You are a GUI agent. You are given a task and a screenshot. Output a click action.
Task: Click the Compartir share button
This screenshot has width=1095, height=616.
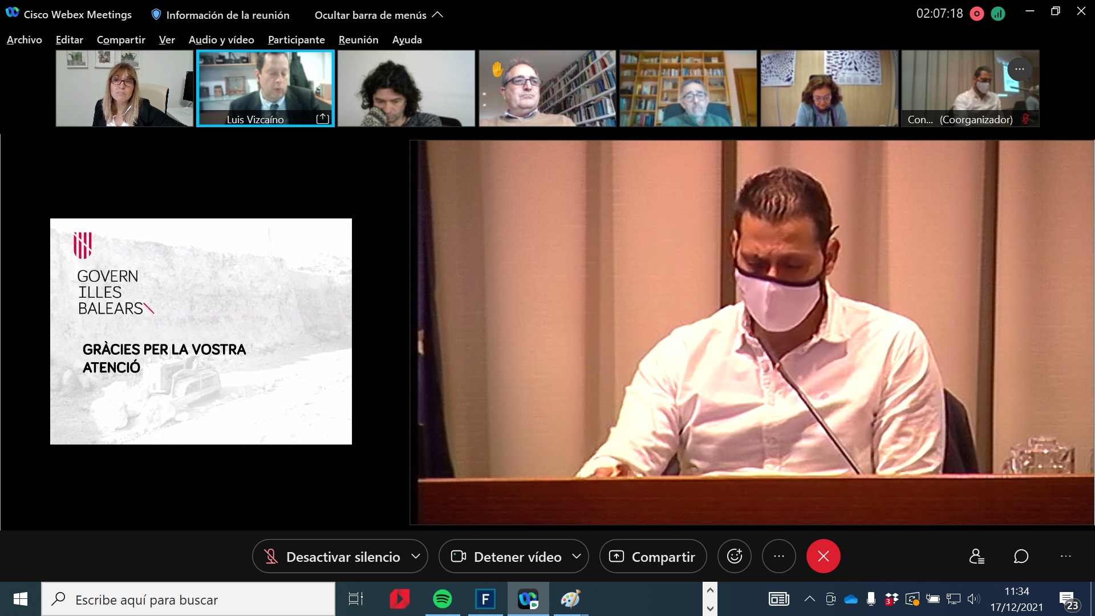click(x=652, y=557)
